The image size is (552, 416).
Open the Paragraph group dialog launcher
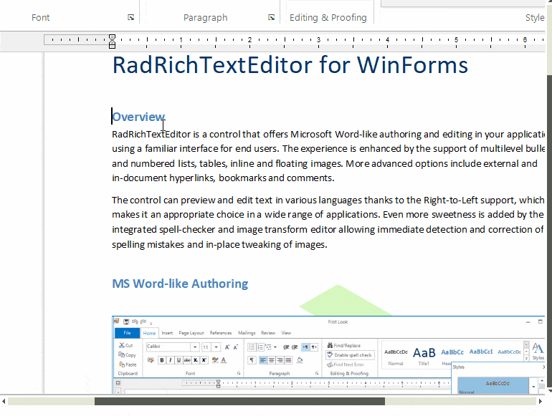click(x=271, y=17)
